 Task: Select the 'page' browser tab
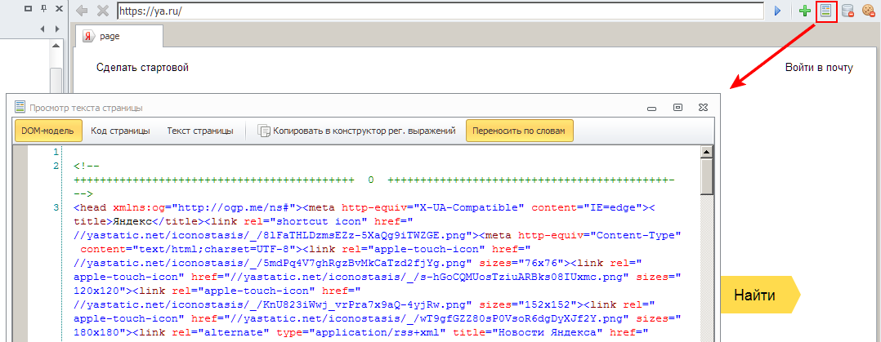pos(119,36)
